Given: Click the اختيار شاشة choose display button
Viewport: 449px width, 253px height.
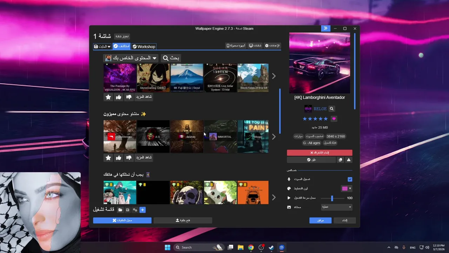Looking at the screenshot, I should tap(122, 36).
